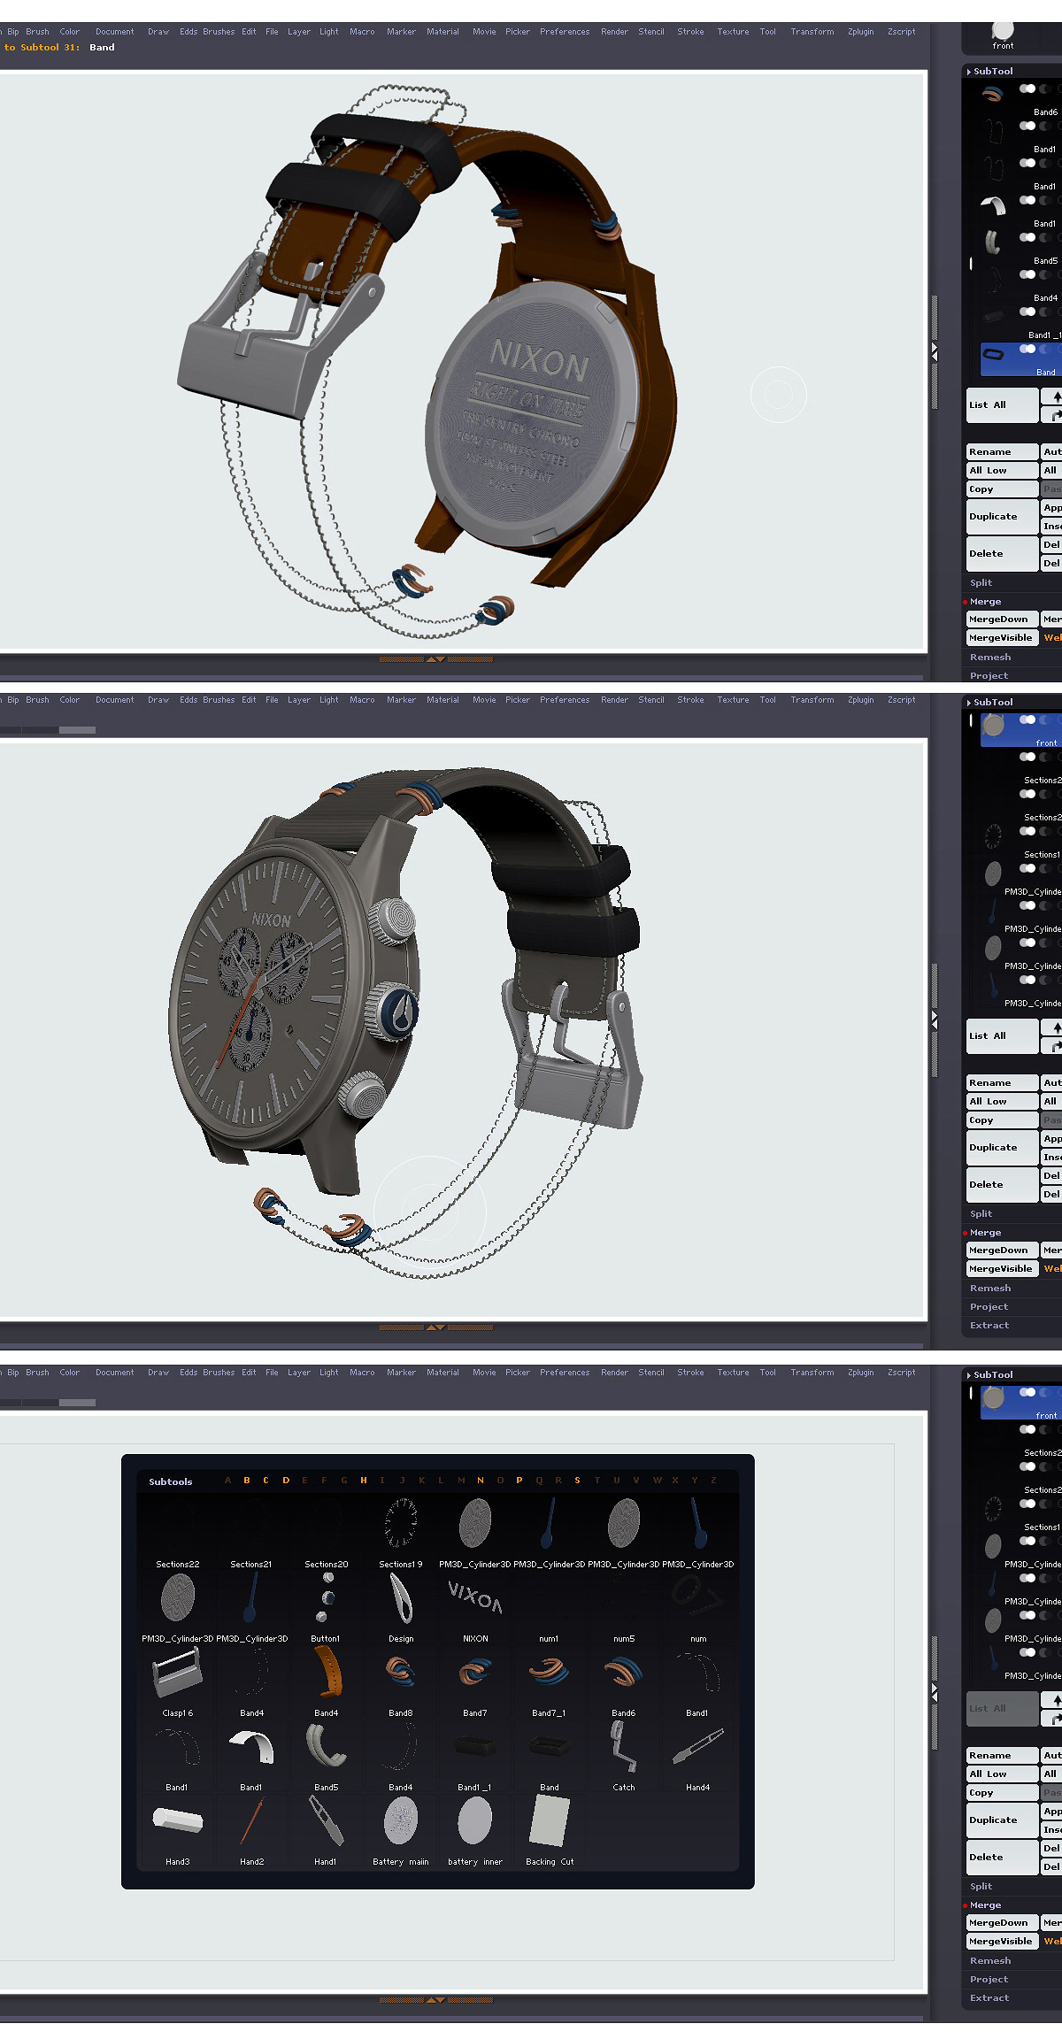The image size is (1062, 2039).
Task: Click the subtool list scrollbar handle in top screenshot
Action: (971, 264)
